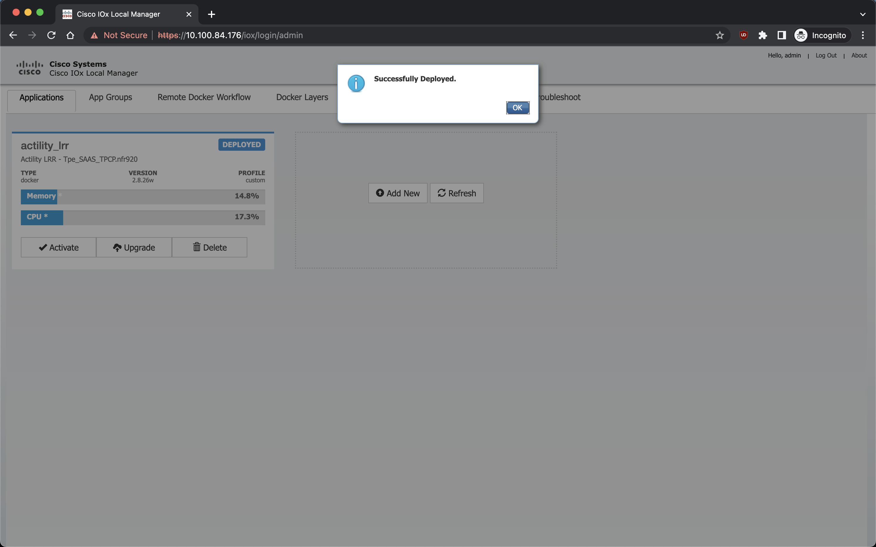Click the Memory usage bar
The image size is (876, 547).
(x=142, y=196)
